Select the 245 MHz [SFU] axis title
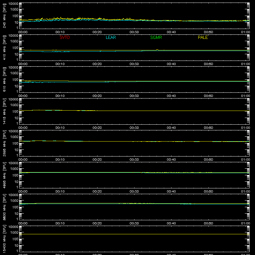 click(x=4, y=16)
